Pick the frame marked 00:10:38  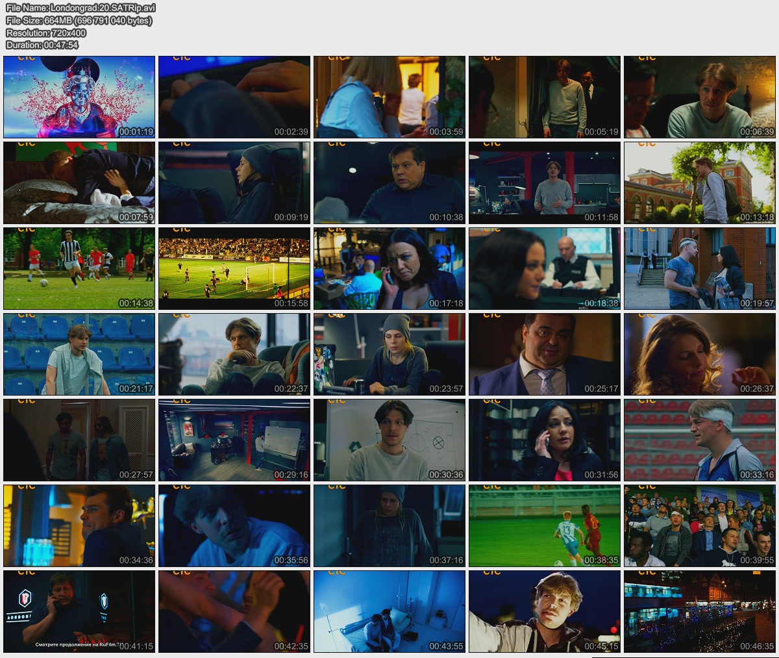[x=389, y=183]
